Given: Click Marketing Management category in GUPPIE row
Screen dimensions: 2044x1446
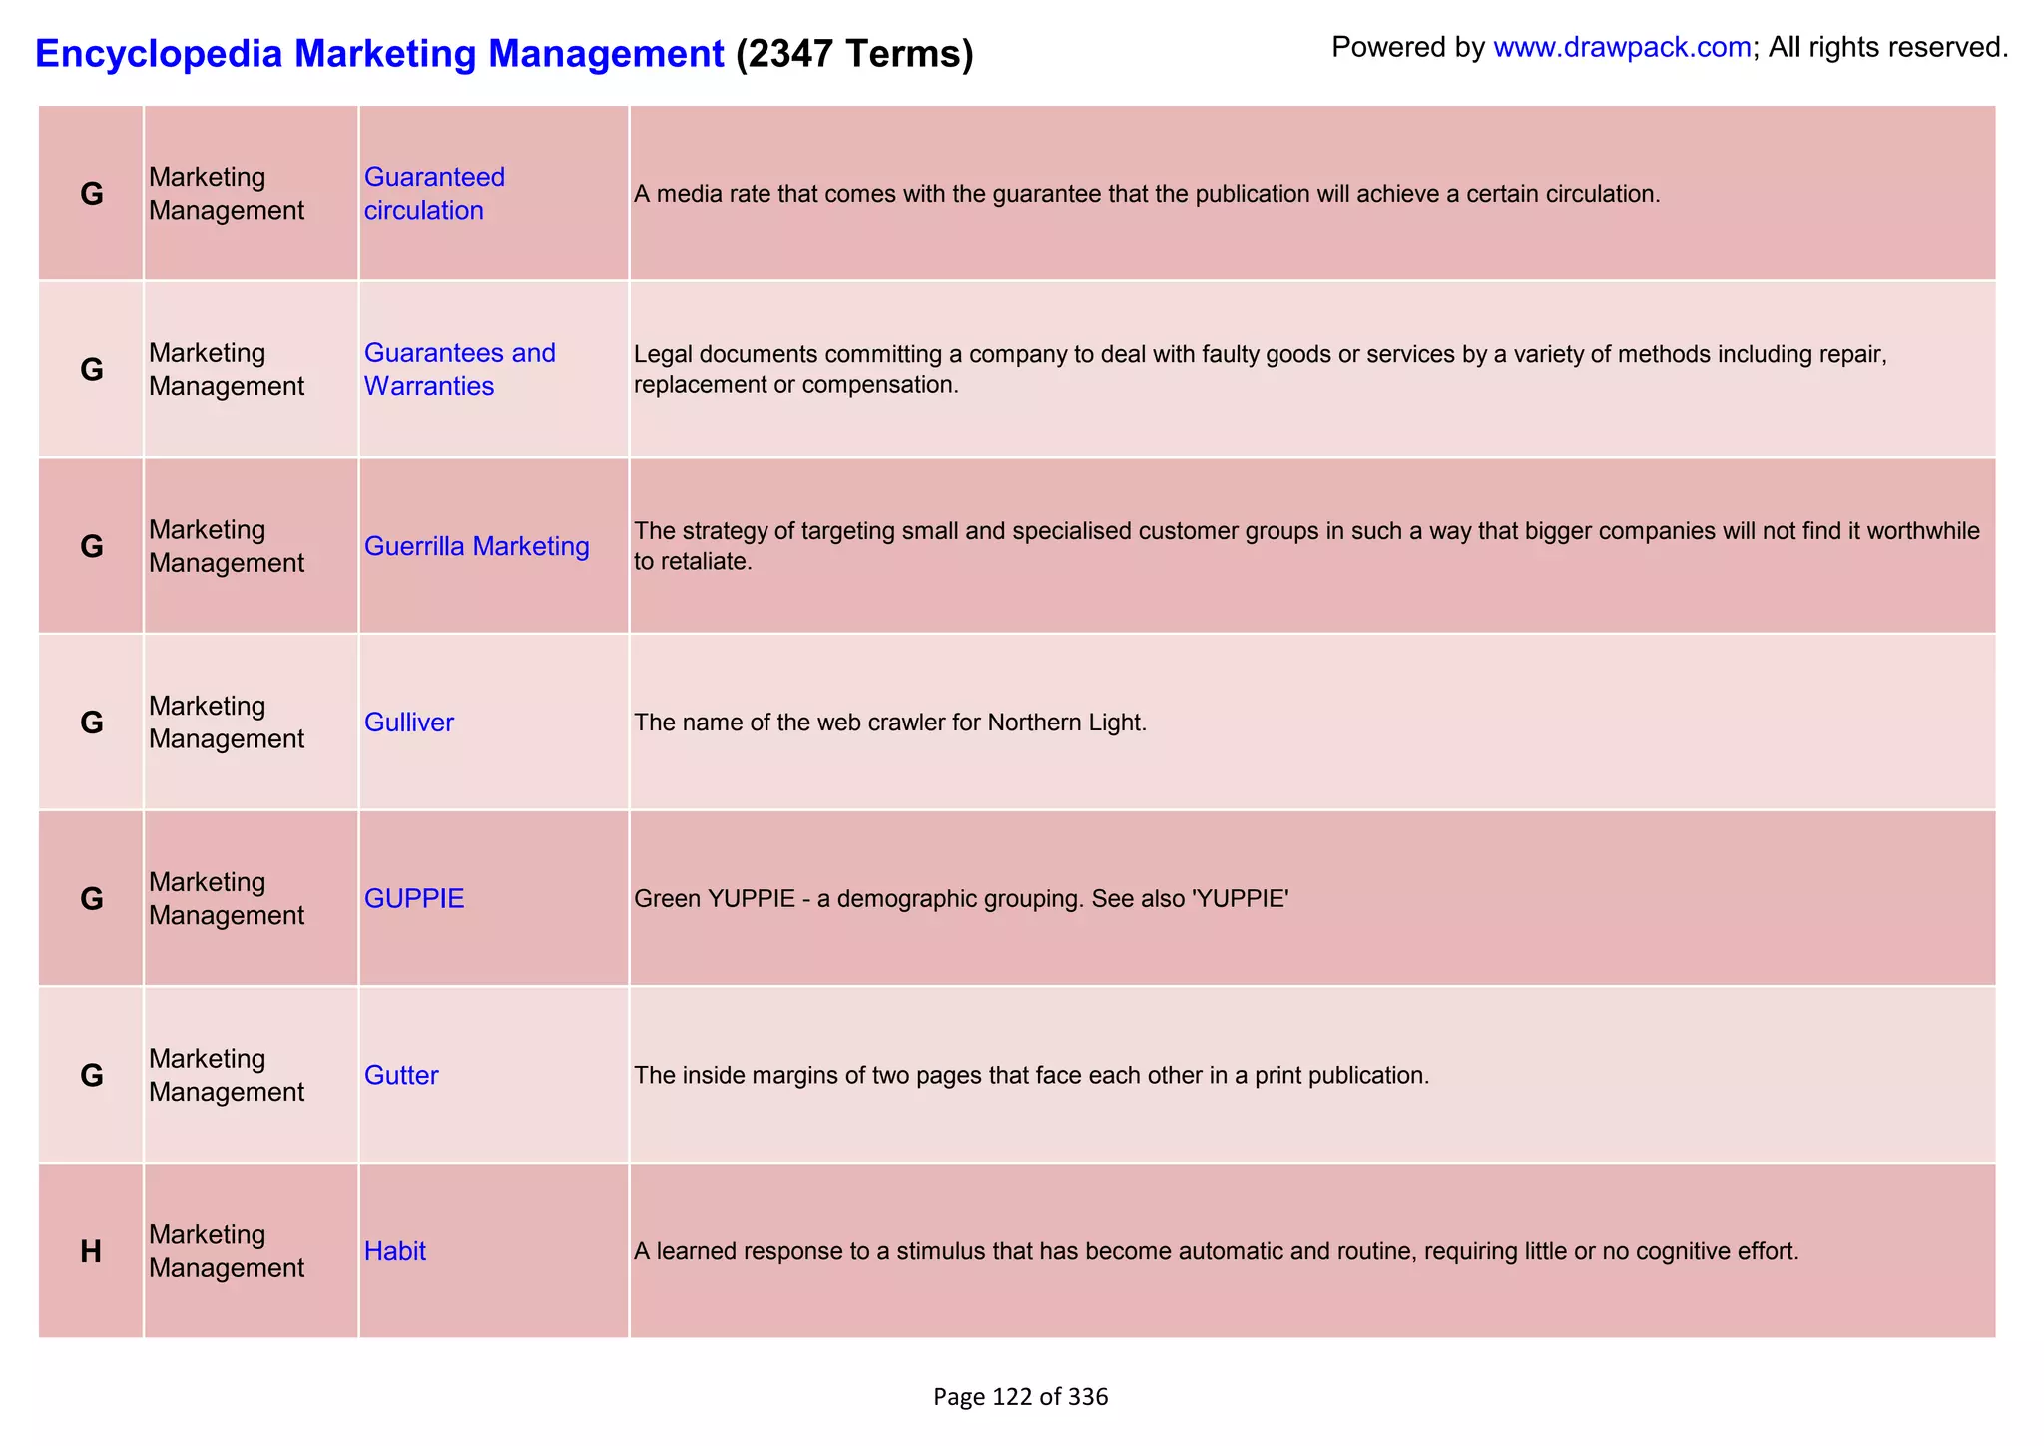Looking at the screenshot, I should pyautogui.click(x=227, y=898).
